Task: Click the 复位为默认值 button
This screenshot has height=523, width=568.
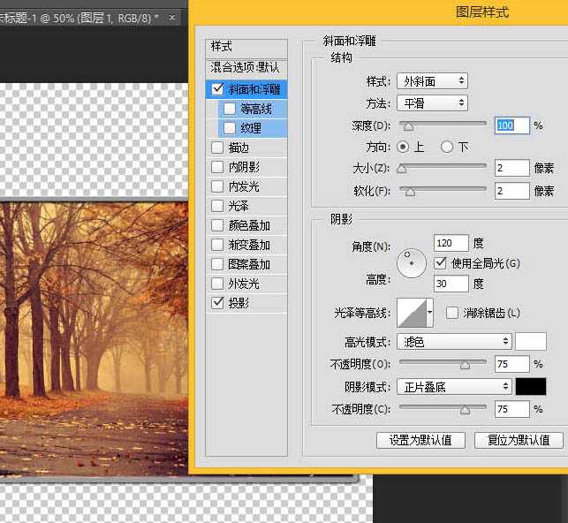Action: point(519,441)
